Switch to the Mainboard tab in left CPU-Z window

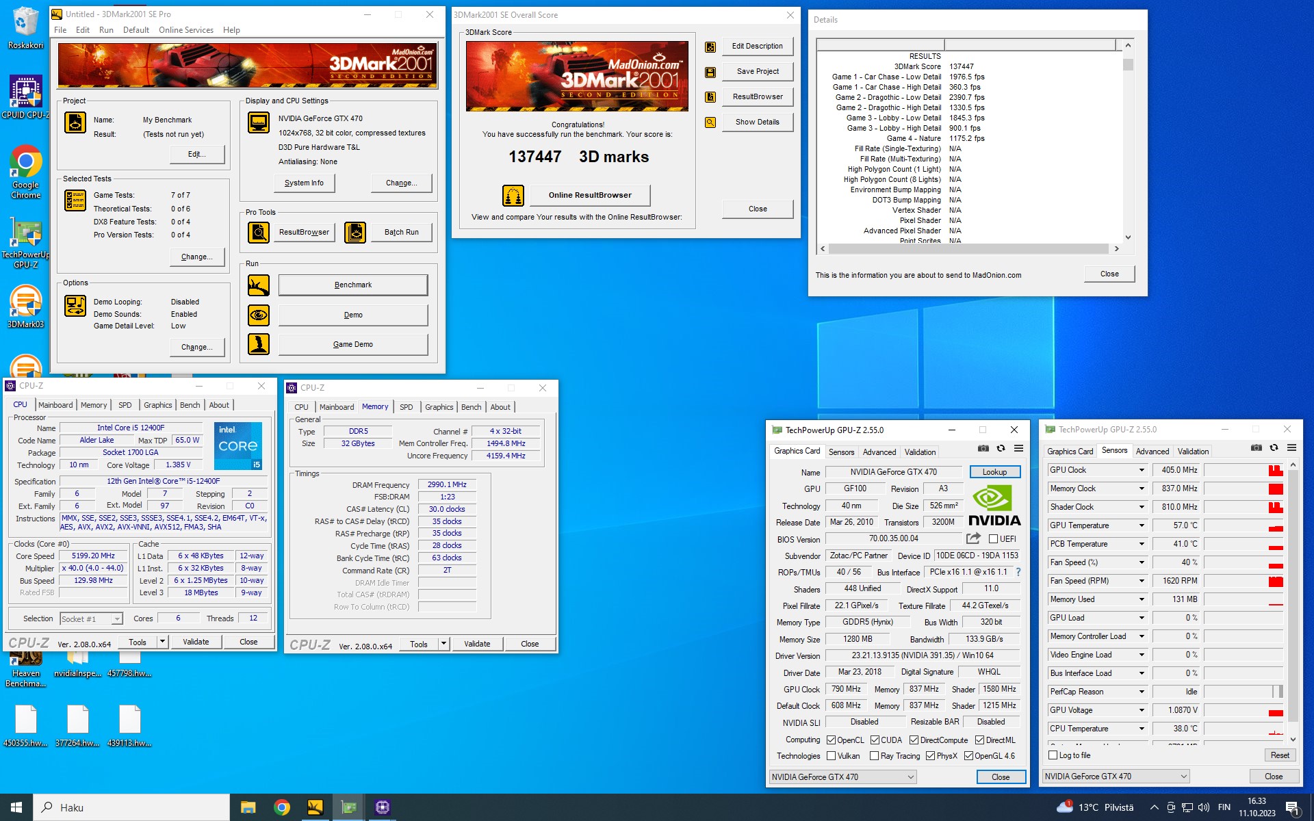(55, 405)
